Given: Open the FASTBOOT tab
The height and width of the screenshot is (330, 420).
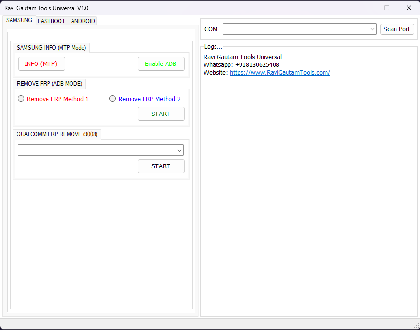Looking at the screenshot, I should (x=51, y=21).
